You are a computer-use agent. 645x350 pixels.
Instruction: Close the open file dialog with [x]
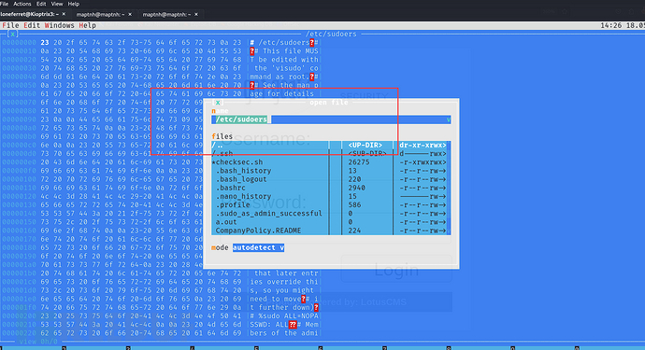[x=218, y=103]
